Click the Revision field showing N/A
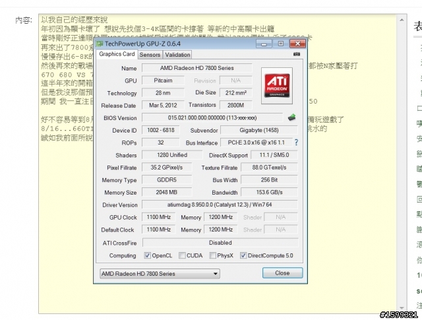The height and width of the screenshot is (320, 422). click(x=236, y=80)
